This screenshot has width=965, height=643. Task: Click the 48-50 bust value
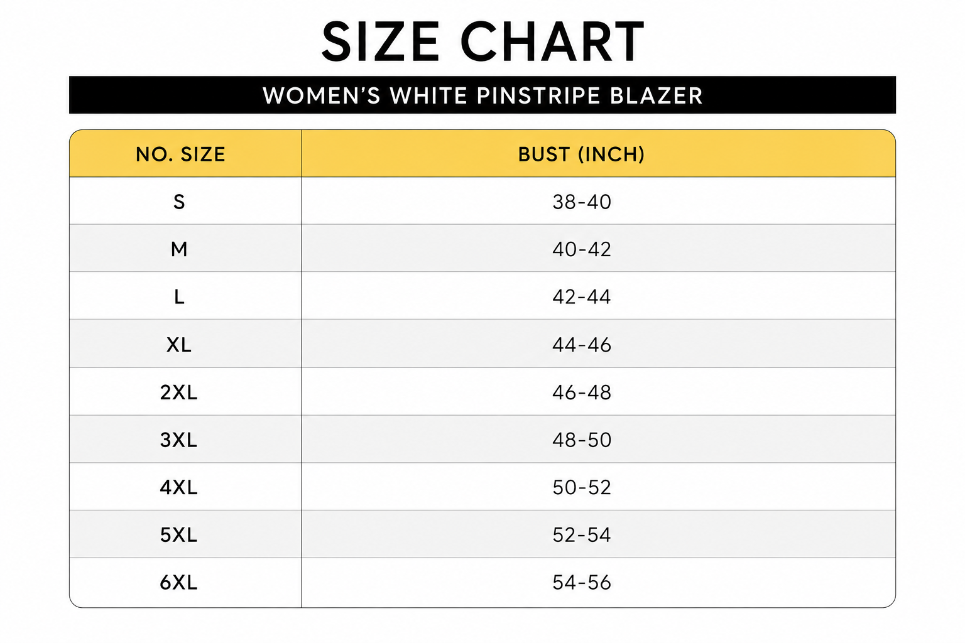pos(582,440)
